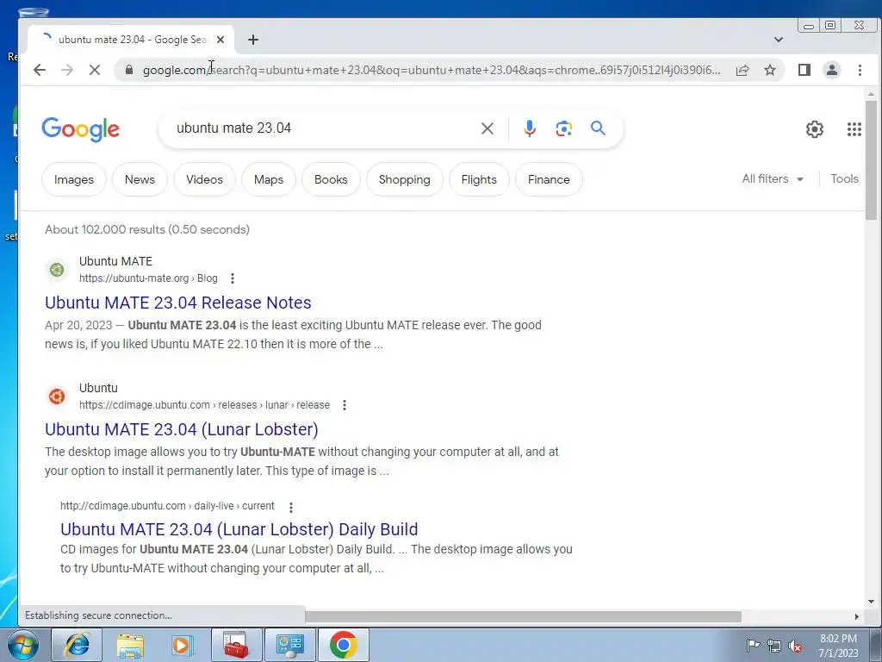
Task: Click the Ubuntu MATE site favicon
Action: point(57,270)
